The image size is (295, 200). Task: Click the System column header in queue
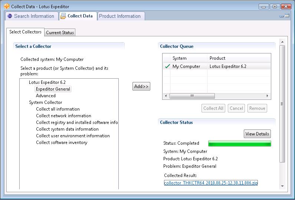[189, 58]
